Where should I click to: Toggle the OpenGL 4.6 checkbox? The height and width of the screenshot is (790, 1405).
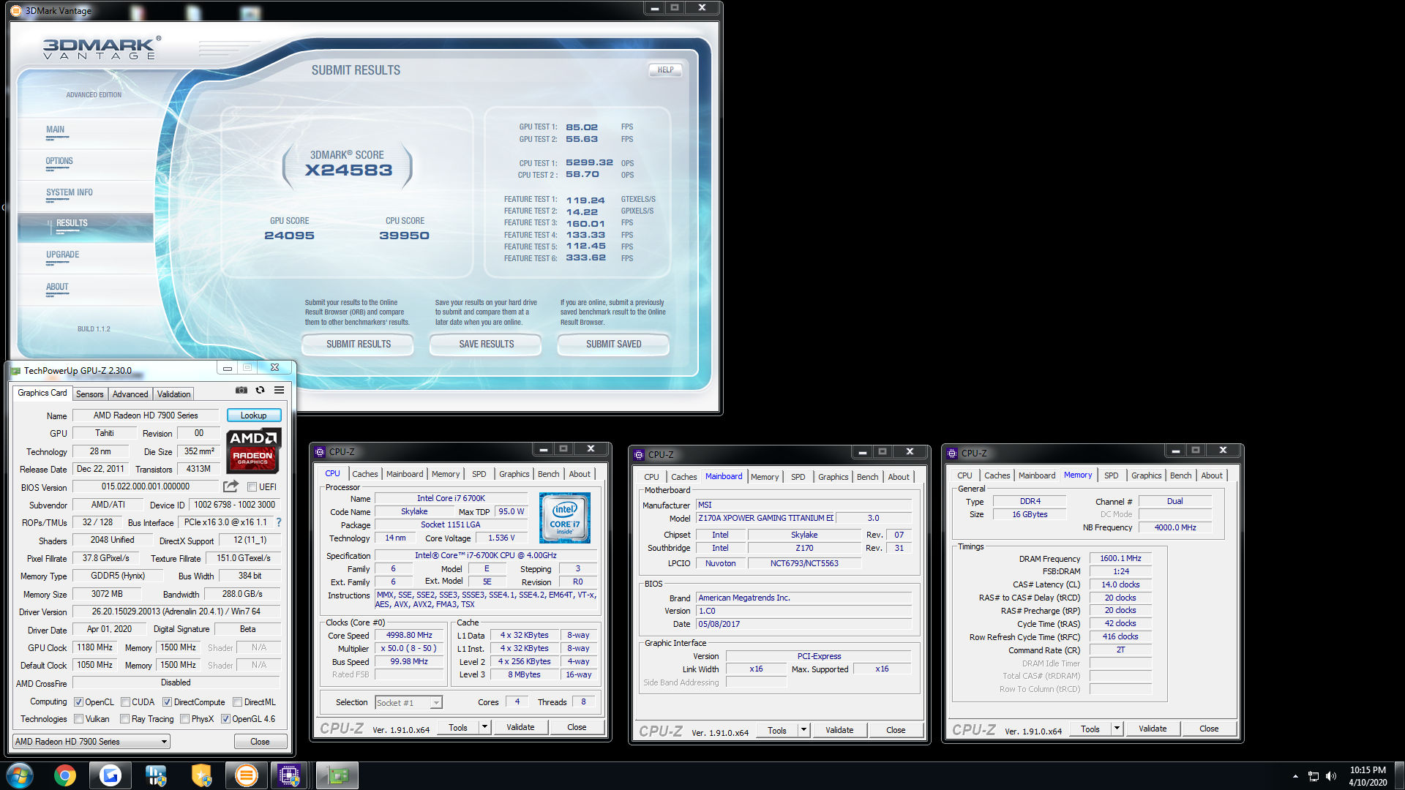pos(225,719)
